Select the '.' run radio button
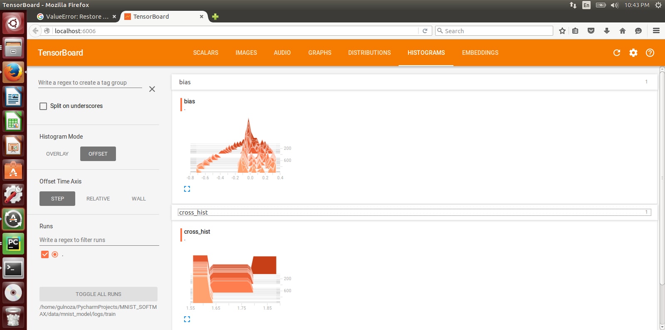Screen dimensions: 665x330 pos(55,254)
